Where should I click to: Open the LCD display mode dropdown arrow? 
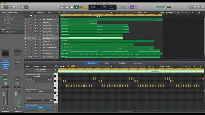point(116,7)
